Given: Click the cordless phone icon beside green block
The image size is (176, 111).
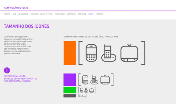Looking at the screenshot, I should pyautogui.click(x=86, y=90).
